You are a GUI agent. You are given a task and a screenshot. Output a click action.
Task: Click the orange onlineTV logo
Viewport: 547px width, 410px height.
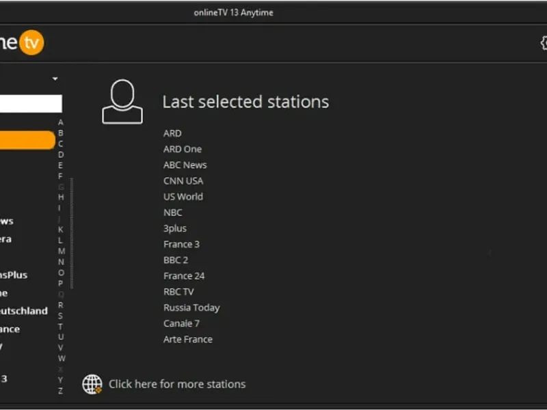pos(30,43)
